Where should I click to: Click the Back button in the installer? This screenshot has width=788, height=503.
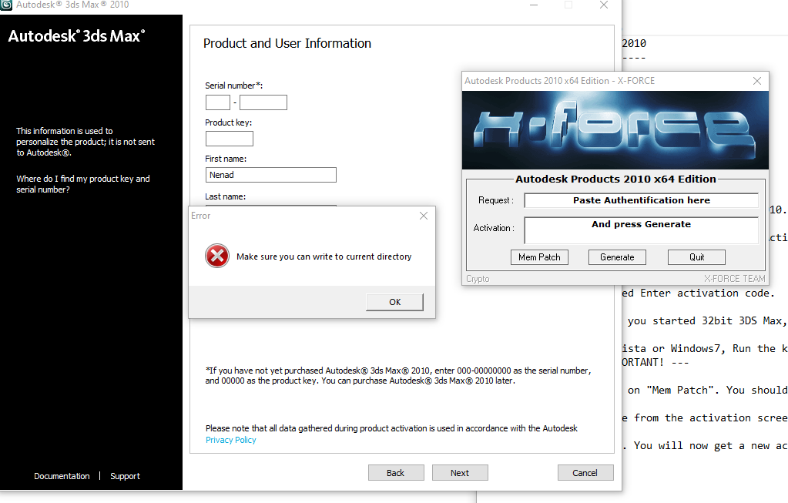pos(395,473)
